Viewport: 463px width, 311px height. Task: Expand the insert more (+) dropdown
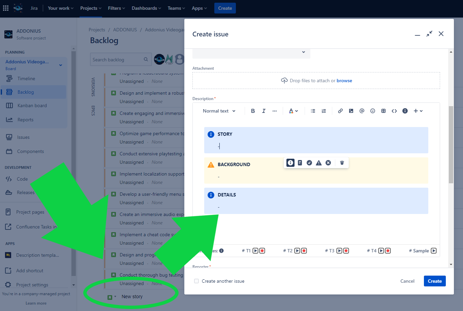pos(418,111)
